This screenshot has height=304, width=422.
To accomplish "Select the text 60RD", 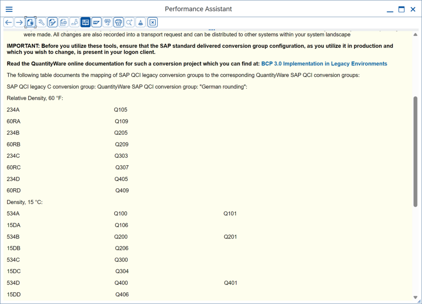I will tap(14, 191).
